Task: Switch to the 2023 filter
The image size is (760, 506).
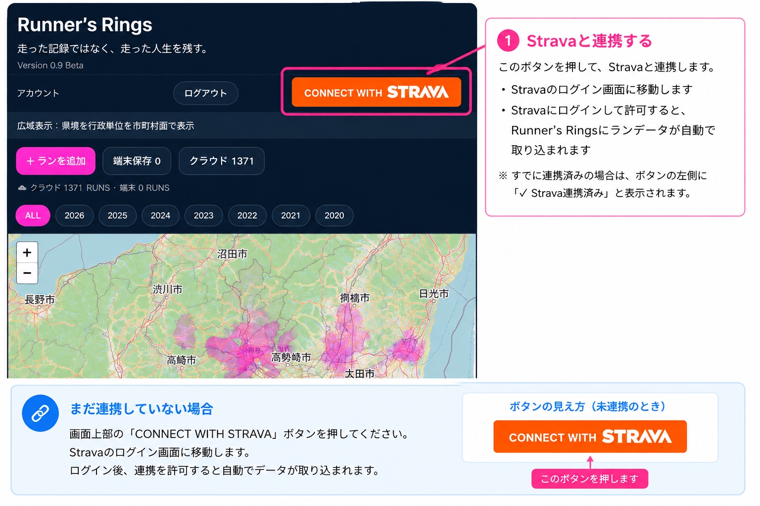Action: (x=203, y=215)
